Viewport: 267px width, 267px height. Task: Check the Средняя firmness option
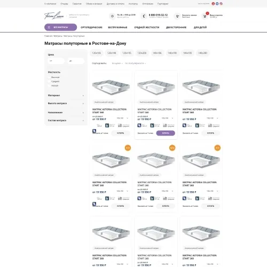[49, 81]
